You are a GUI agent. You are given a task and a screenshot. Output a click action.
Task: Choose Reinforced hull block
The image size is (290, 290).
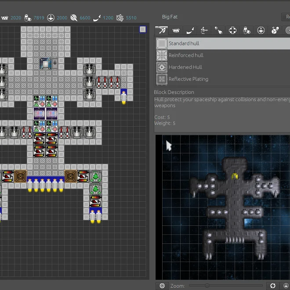click(x=185, y=55)
